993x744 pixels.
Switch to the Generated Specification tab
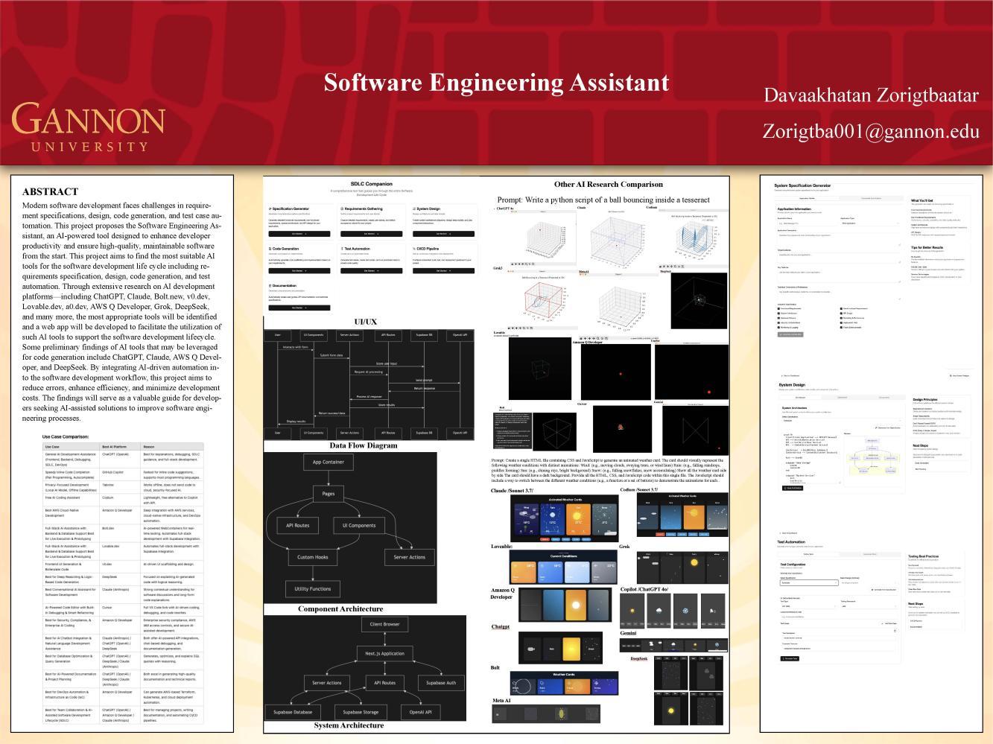(871, 198)
